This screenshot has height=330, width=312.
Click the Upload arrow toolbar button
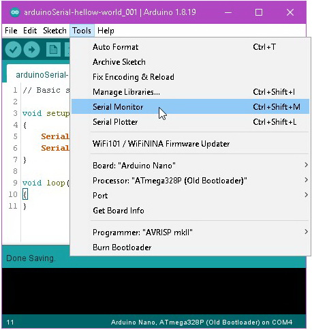click(31, 49)
